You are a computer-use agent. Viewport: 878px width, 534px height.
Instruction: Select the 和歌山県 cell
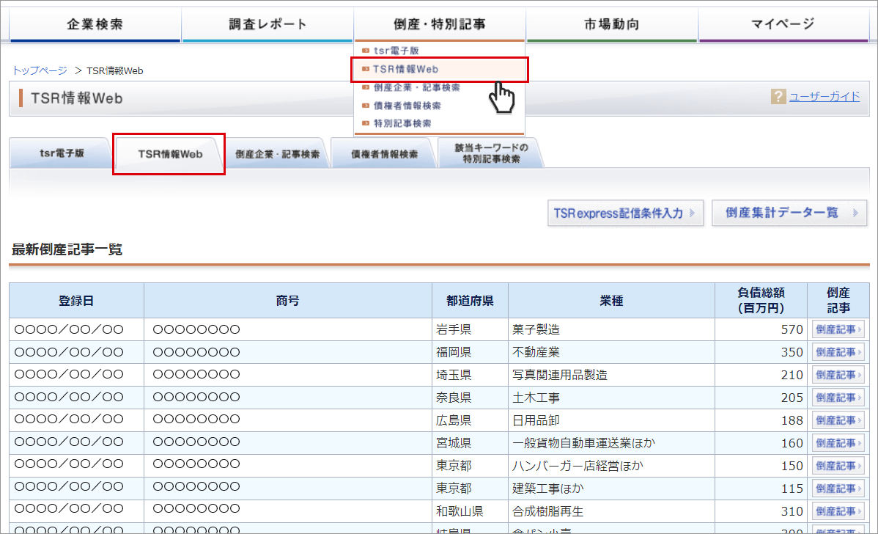point(470,511)
